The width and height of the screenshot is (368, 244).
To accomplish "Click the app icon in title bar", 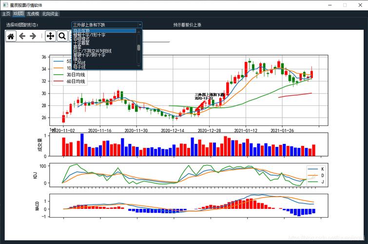I will 5,4.
